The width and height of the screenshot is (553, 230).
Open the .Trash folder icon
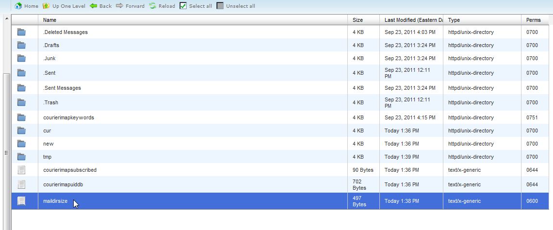[x=21, y=102]
